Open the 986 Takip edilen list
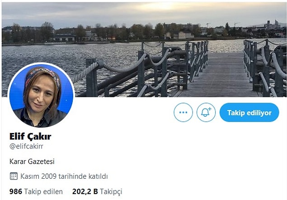The width and height of the screenshot is (287, 200). click(x=36, y=191)
